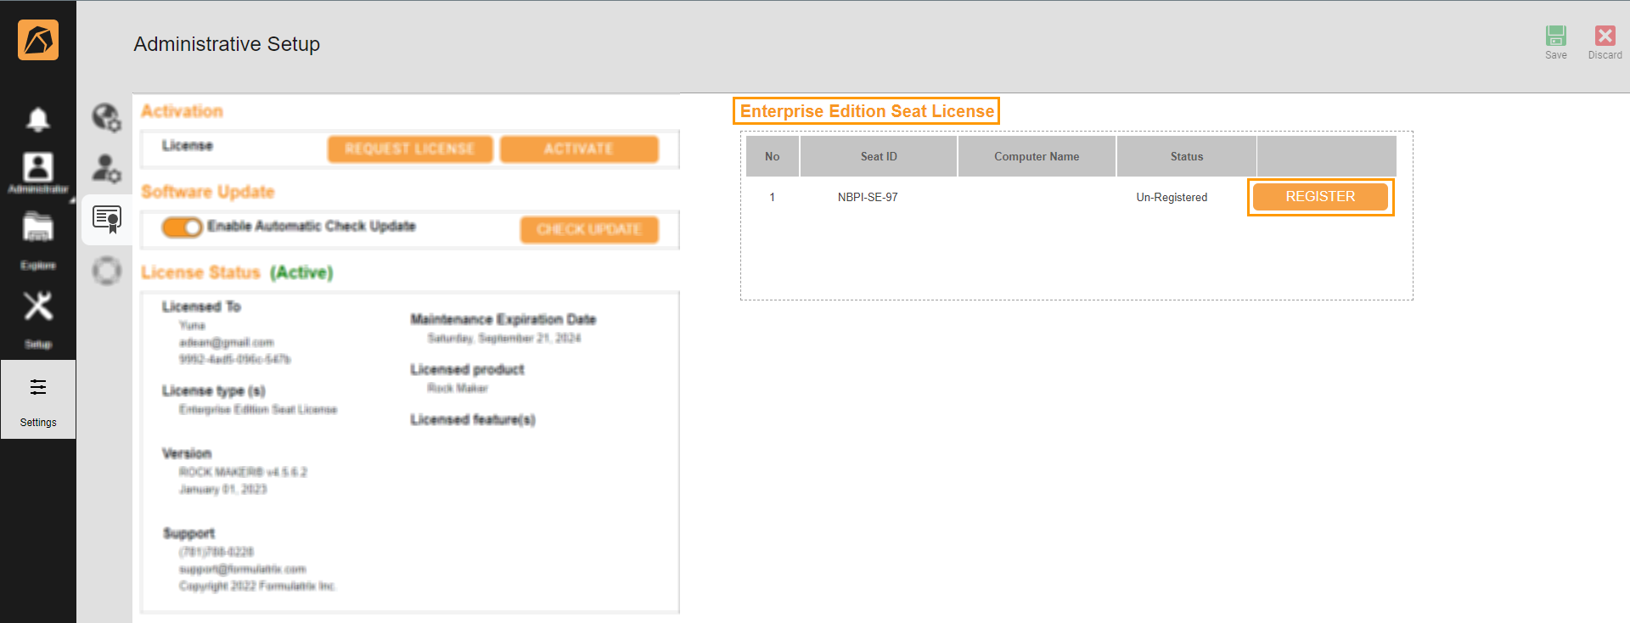Click the REQUEST LICENSE button
The height and width of the screenshot is (623, 1630).
point(410,149)
